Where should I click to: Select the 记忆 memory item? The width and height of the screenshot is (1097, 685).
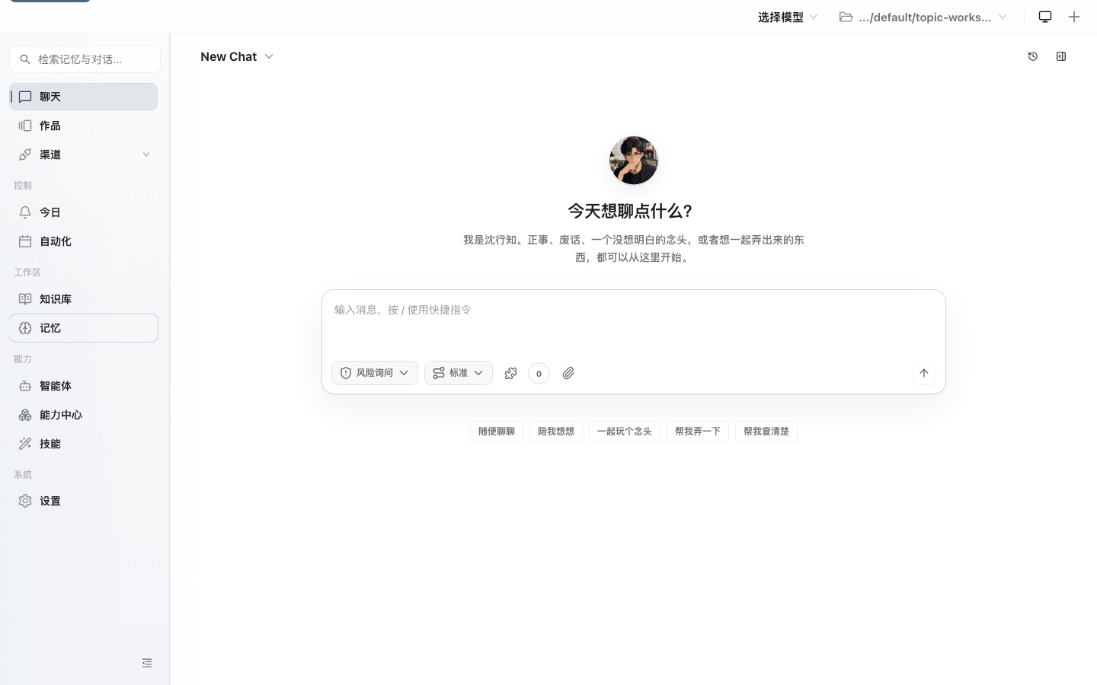tap(84, 328)
